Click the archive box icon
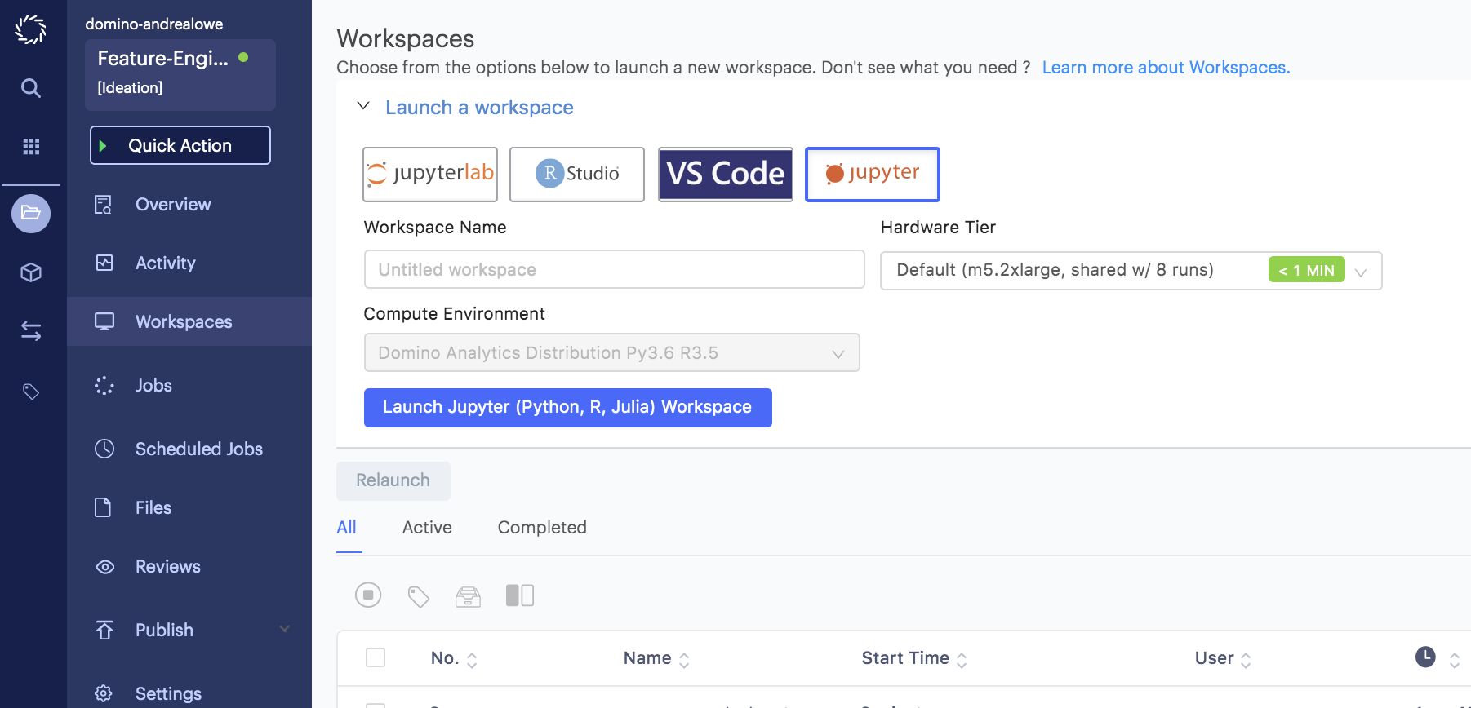Screen dimensions: 1471x708 pyautogui.click(x=468, y=597)
